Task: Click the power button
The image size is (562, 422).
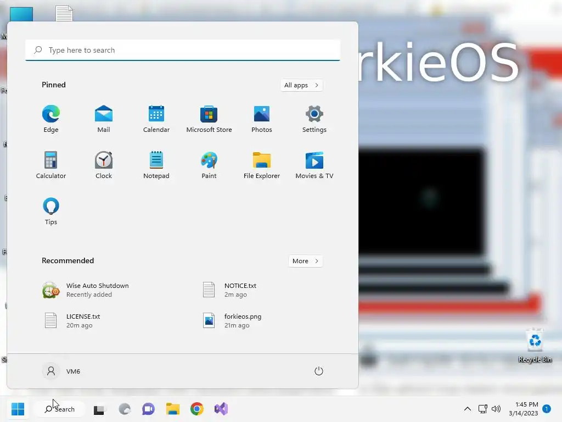Action: click(319, 371)
